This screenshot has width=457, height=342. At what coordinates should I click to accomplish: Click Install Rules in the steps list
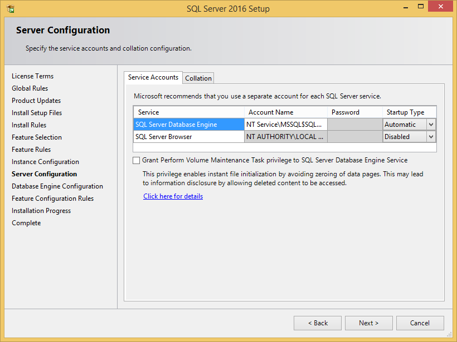[29, 125]
